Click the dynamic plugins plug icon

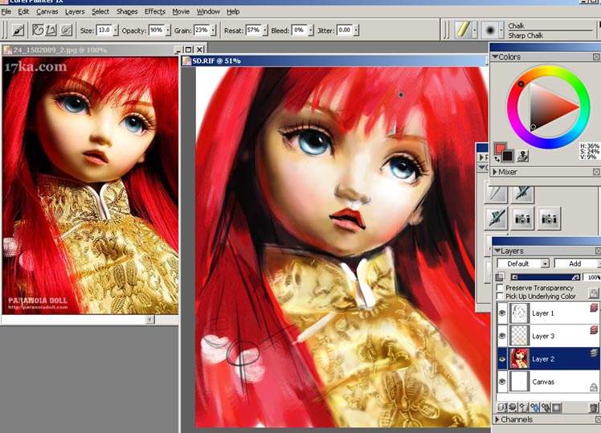click(x=513, y=407)
